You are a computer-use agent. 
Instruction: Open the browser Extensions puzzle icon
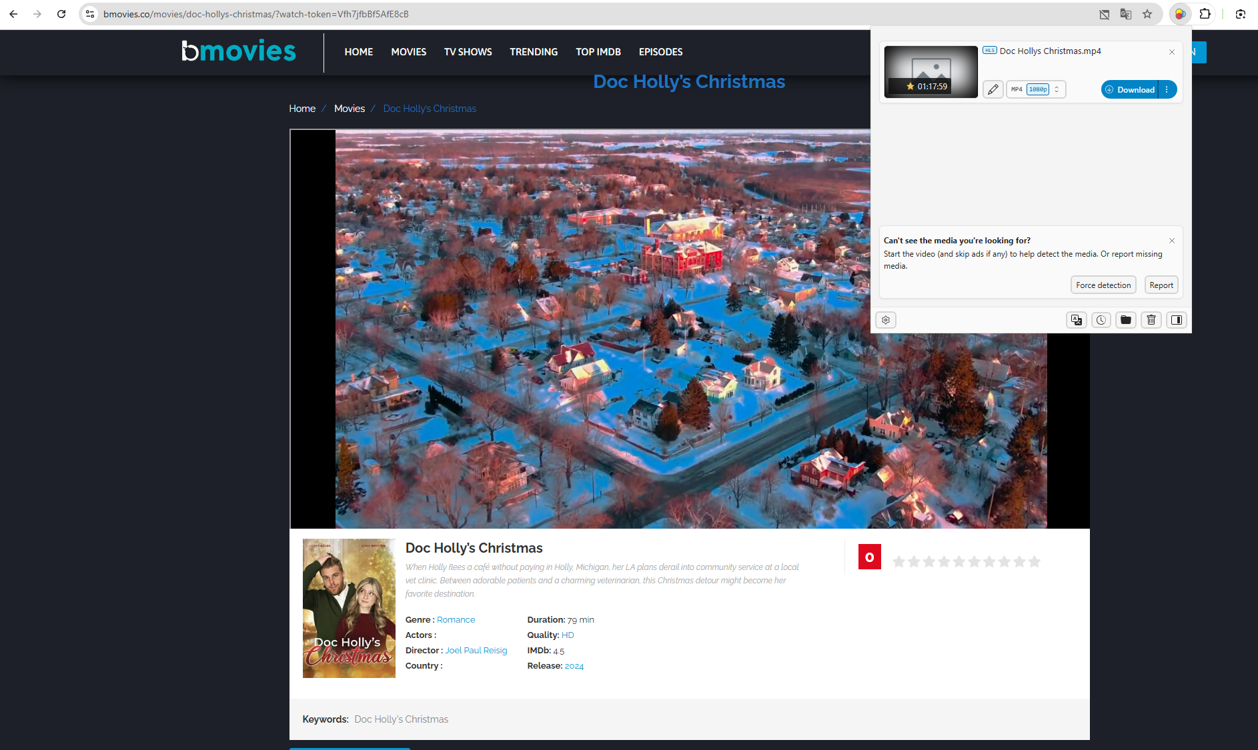(x=1205, y=14)
